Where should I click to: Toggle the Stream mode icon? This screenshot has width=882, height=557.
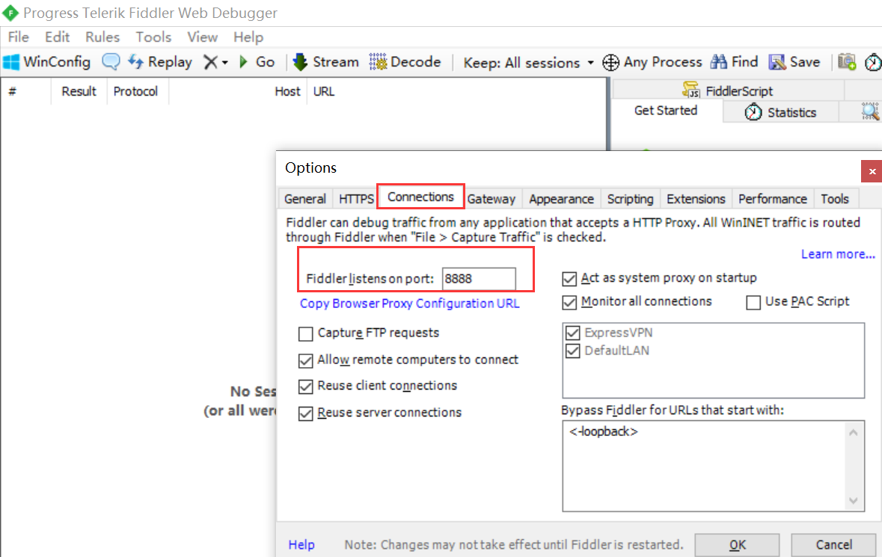coord(301,62)
